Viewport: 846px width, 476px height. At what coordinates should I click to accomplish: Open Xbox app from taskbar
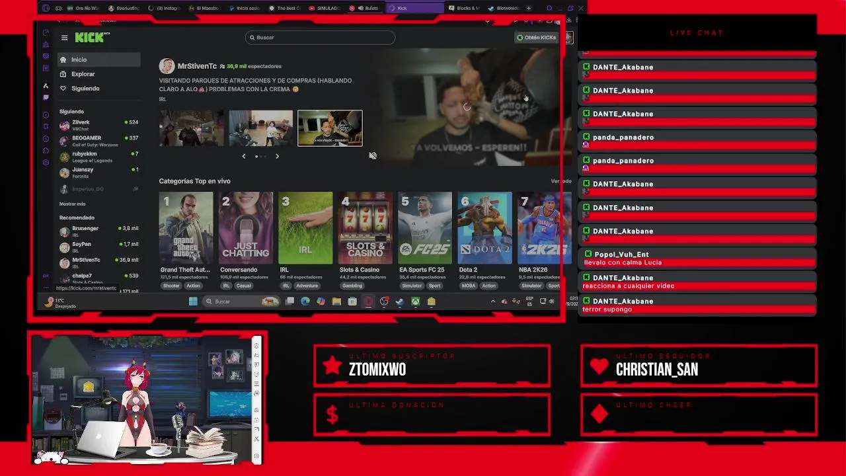click(x=415, y=301)
